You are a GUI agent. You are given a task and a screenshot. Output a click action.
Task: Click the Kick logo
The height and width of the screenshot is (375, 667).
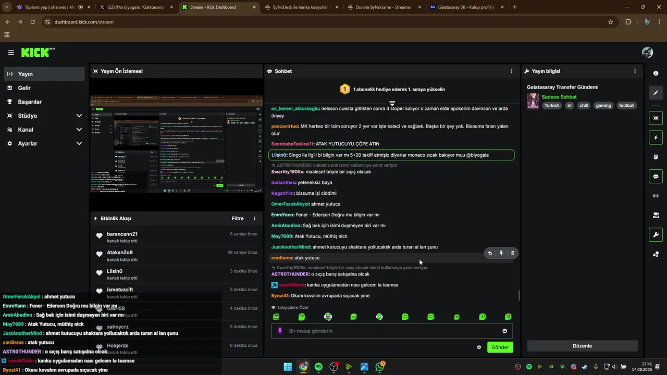38,52
